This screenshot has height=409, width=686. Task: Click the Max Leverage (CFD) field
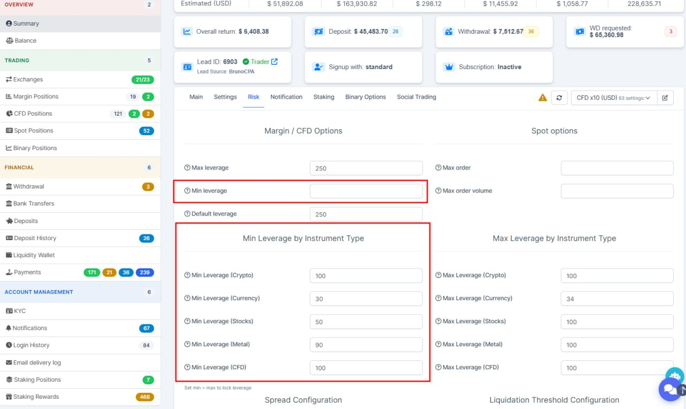coord(617,368)
